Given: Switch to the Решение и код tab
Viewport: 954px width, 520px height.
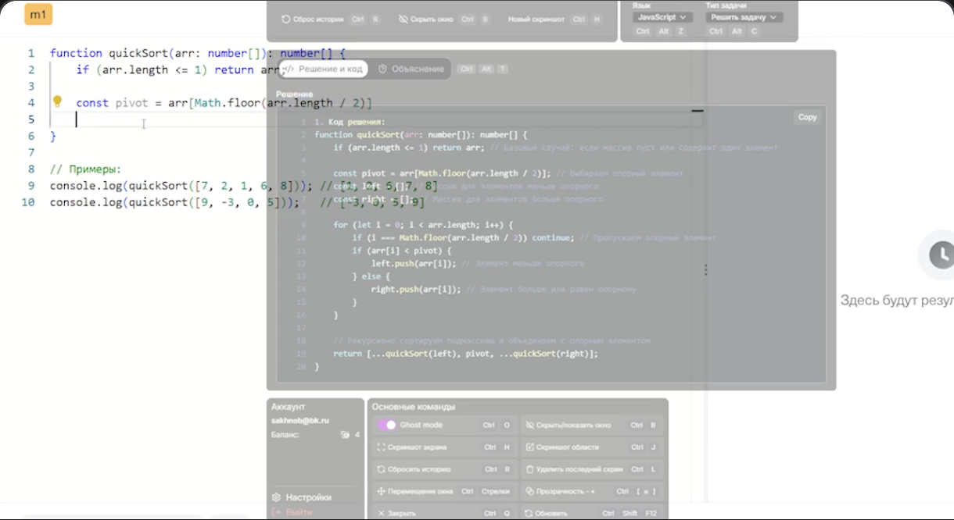Looking at the screenshot, I should 323,69.
